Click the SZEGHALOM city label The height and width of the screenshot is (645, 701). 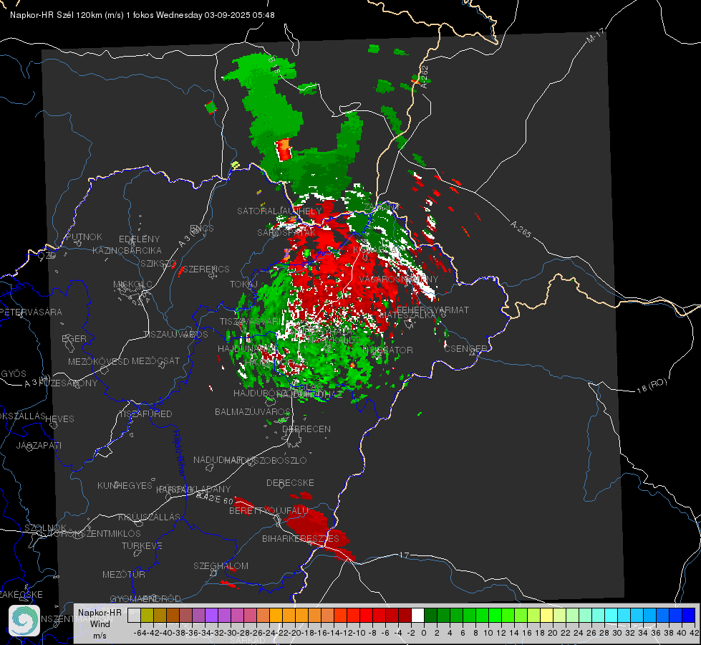(221, 566)
